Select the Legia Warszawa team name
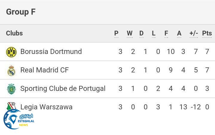Image resolution: width=215 pixels, height=135 pixels. pyautogui.click(x=46, y=107)
